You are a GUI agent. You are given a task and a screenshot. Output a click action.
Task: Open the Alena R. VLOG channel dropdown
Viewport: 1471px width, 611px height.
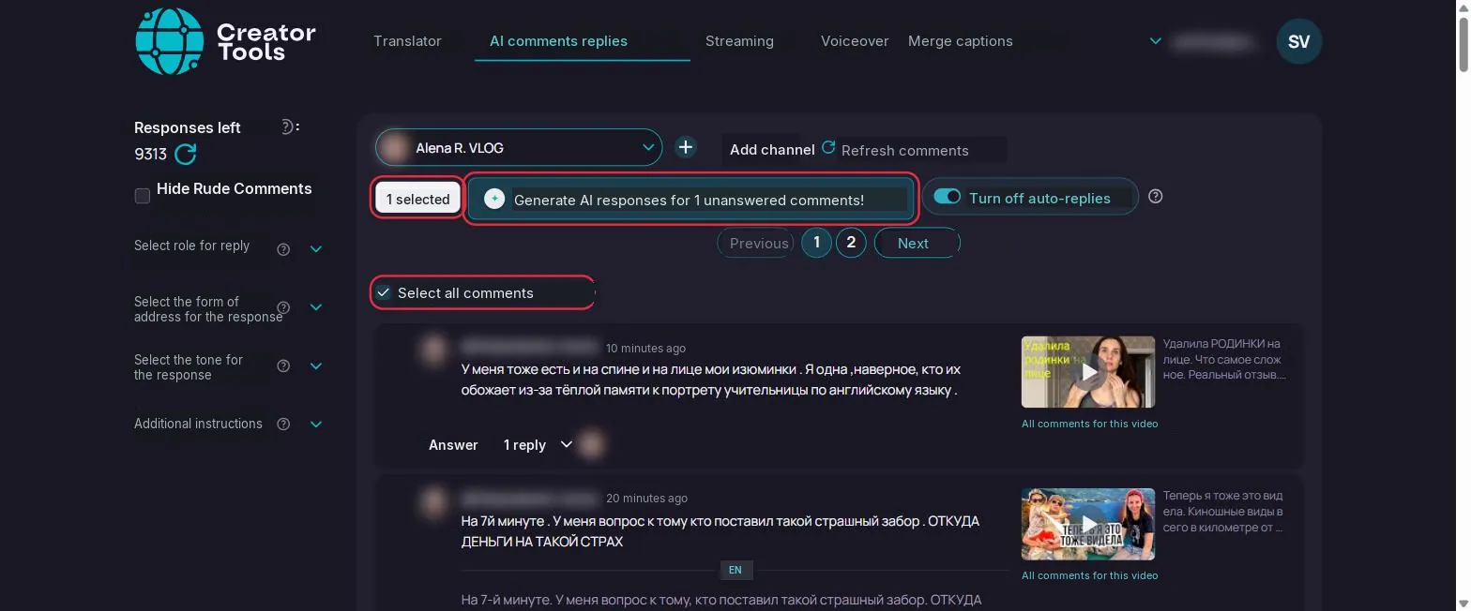pos(519,147)
